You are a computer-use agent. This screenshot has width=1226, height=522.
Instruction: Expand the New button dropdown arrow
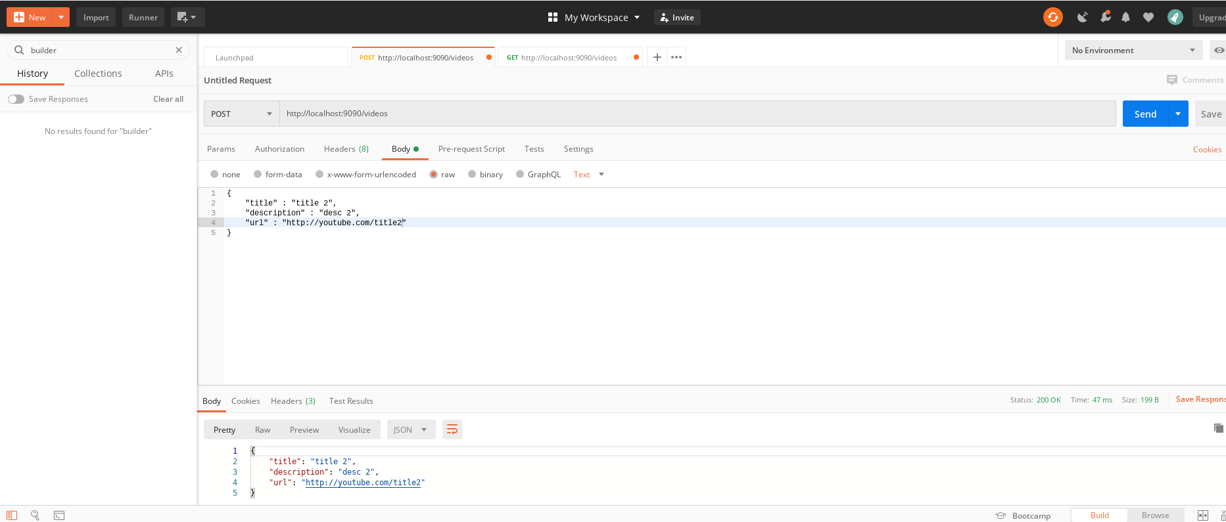tap(61, 17)
